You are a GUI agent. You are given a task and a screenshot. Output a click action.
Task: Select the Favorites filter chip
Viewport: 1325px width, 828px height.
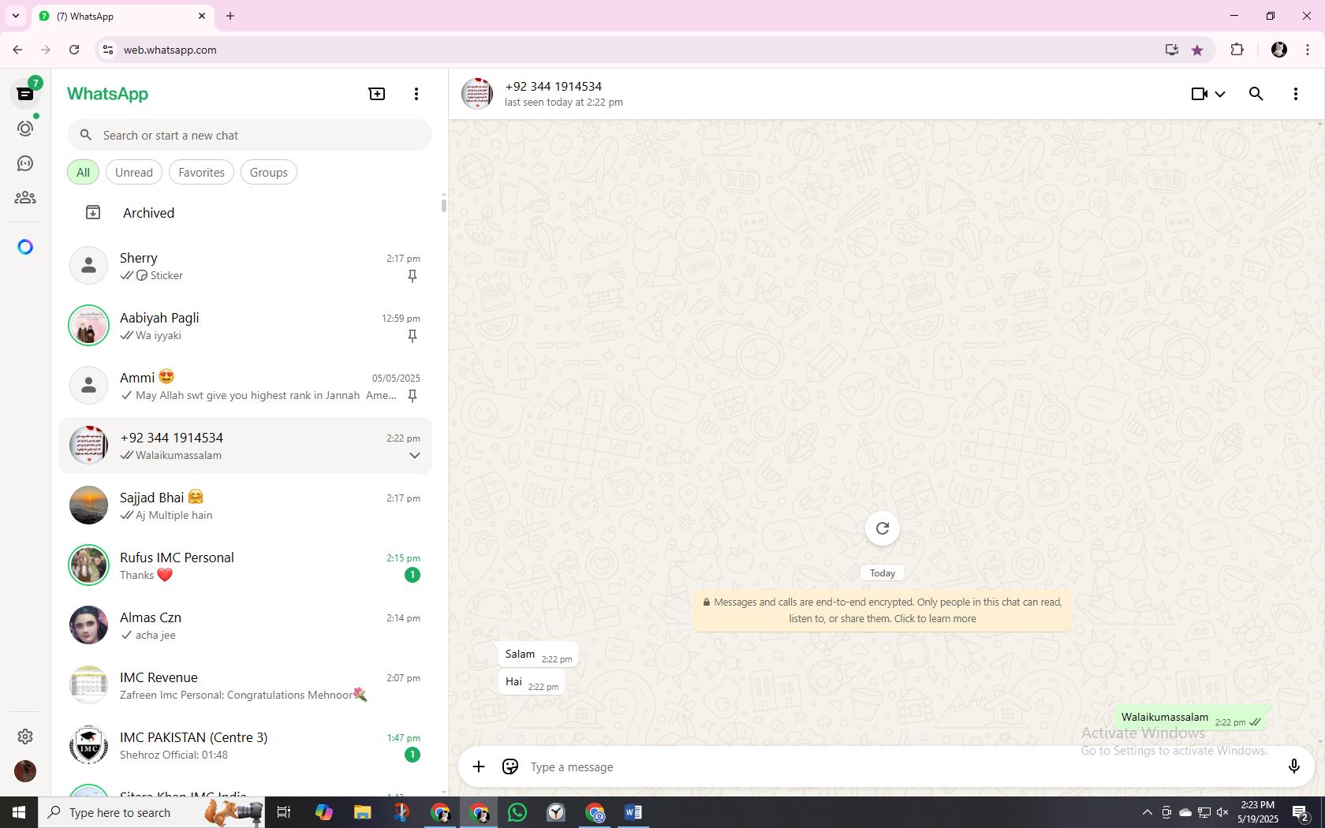click(x=201, y=172)
